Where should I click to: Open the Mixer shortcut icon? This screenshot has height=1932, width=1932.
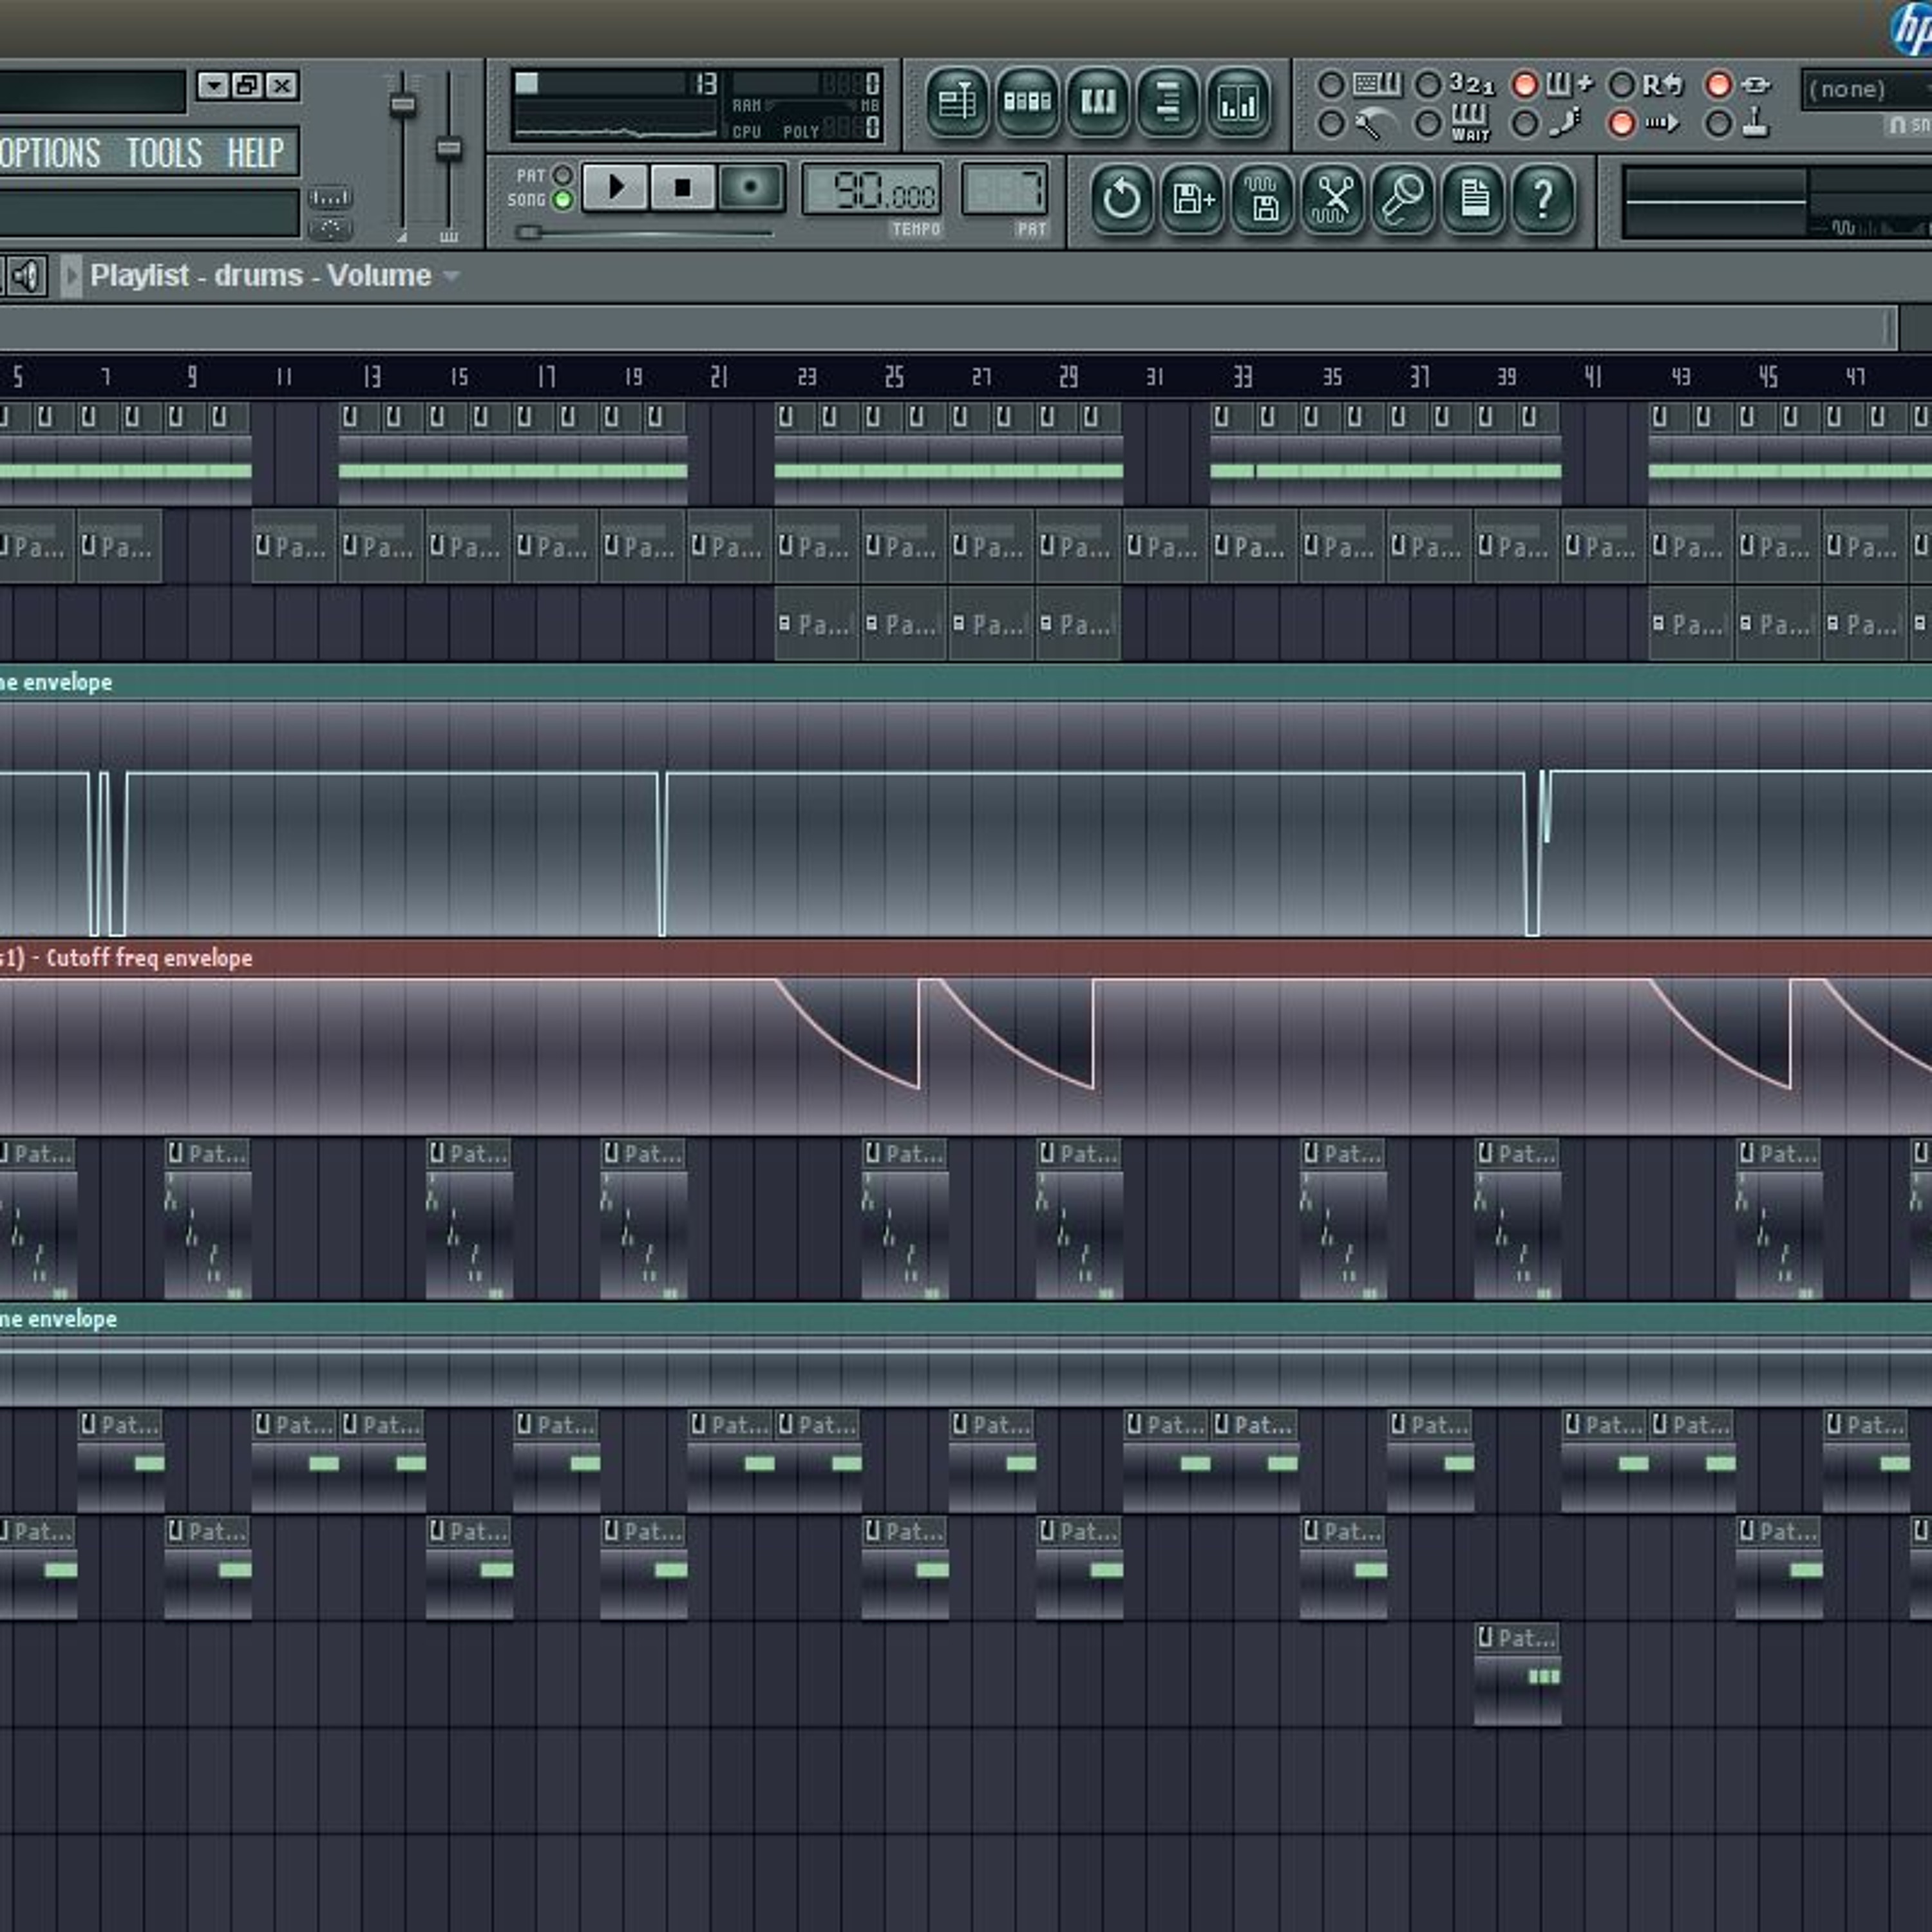1238,102
